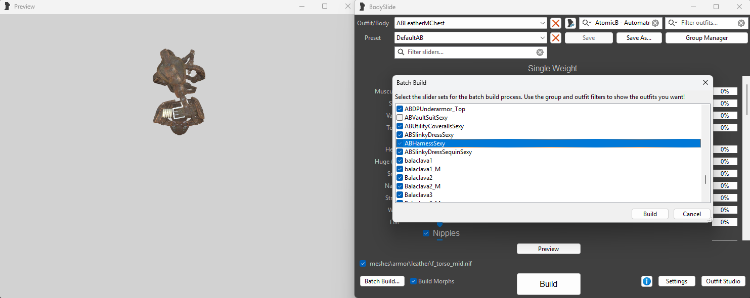Click Build in the Batch Build dialog
This screenshot has width=750, height=298.
pyautogui.click(x=650, y=214)
